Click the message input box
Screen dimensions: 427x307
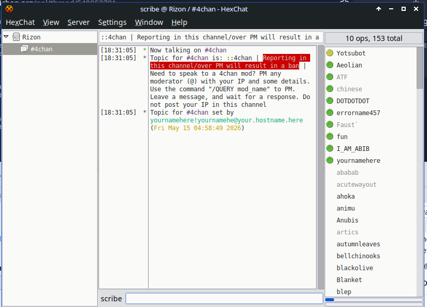coord(224,299)
